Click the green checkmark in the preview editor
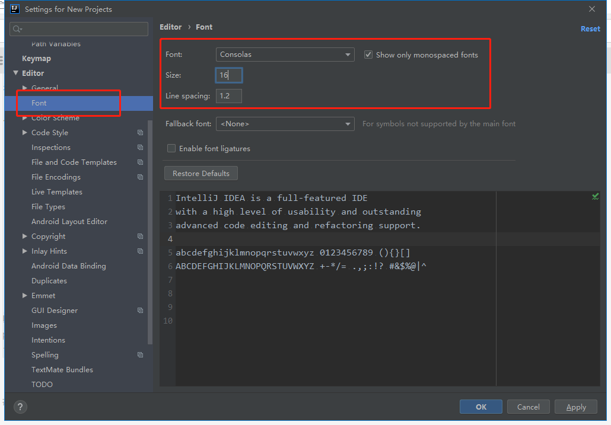Viewport: 611px width, 425px height. (x=595, y=197)
